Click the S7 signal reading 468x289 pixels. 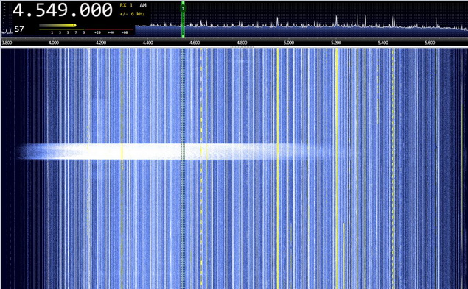[x=19, y=29]
